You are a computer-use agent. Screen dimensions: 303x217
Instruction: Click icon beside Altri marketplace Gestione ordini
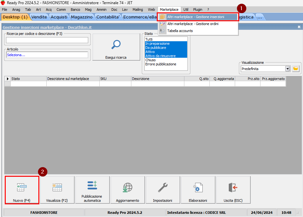[162, 24]
